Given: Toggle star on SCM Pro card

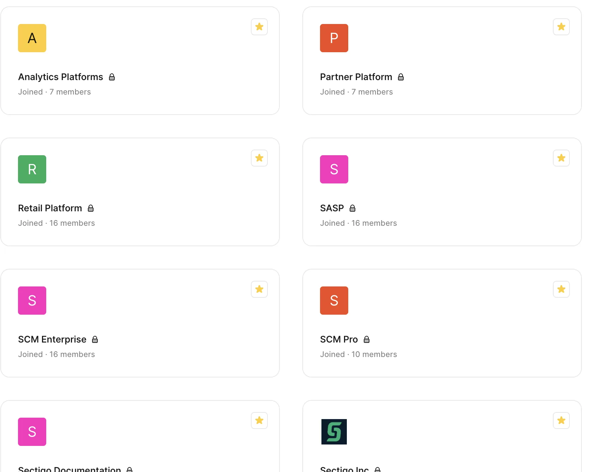Looking at the screenshot, I should tap(561, 289).
